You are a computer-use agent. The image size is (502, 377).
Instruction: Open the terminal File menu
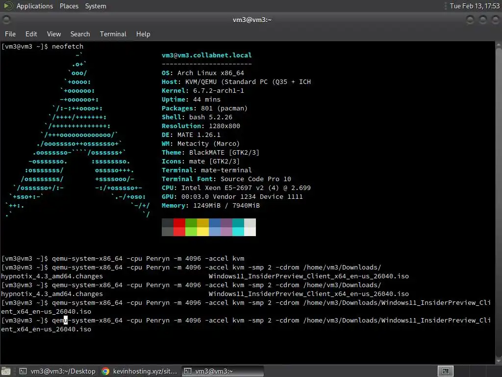point(10,34)
